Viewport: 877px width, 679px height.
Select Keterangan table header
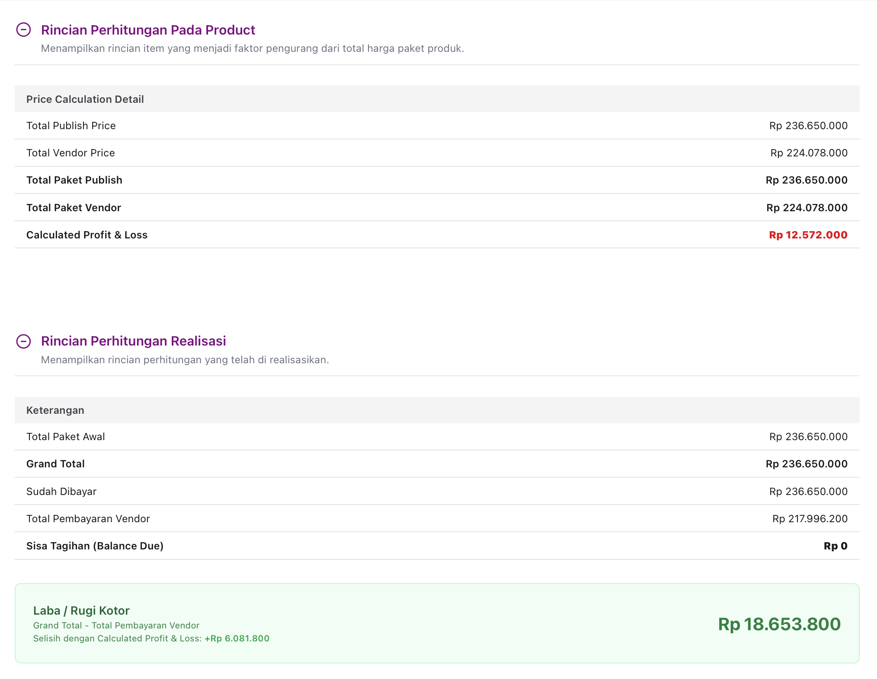click(x=55, y=410)
